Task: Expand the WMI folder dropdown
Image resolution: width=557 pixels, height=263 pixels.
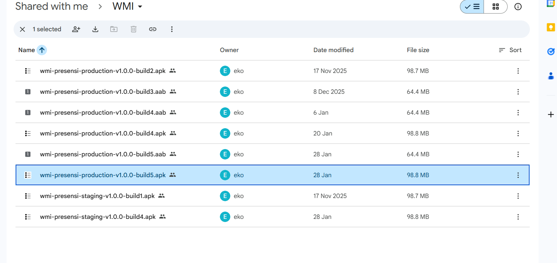Action: point(140,7)
